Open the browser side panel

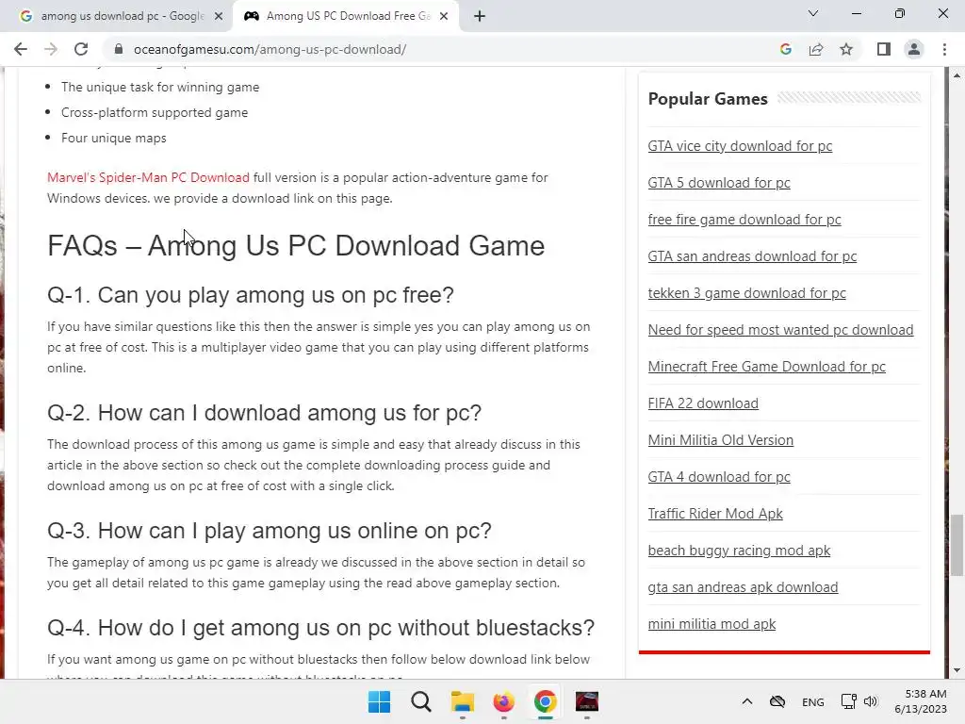(884, 49)
